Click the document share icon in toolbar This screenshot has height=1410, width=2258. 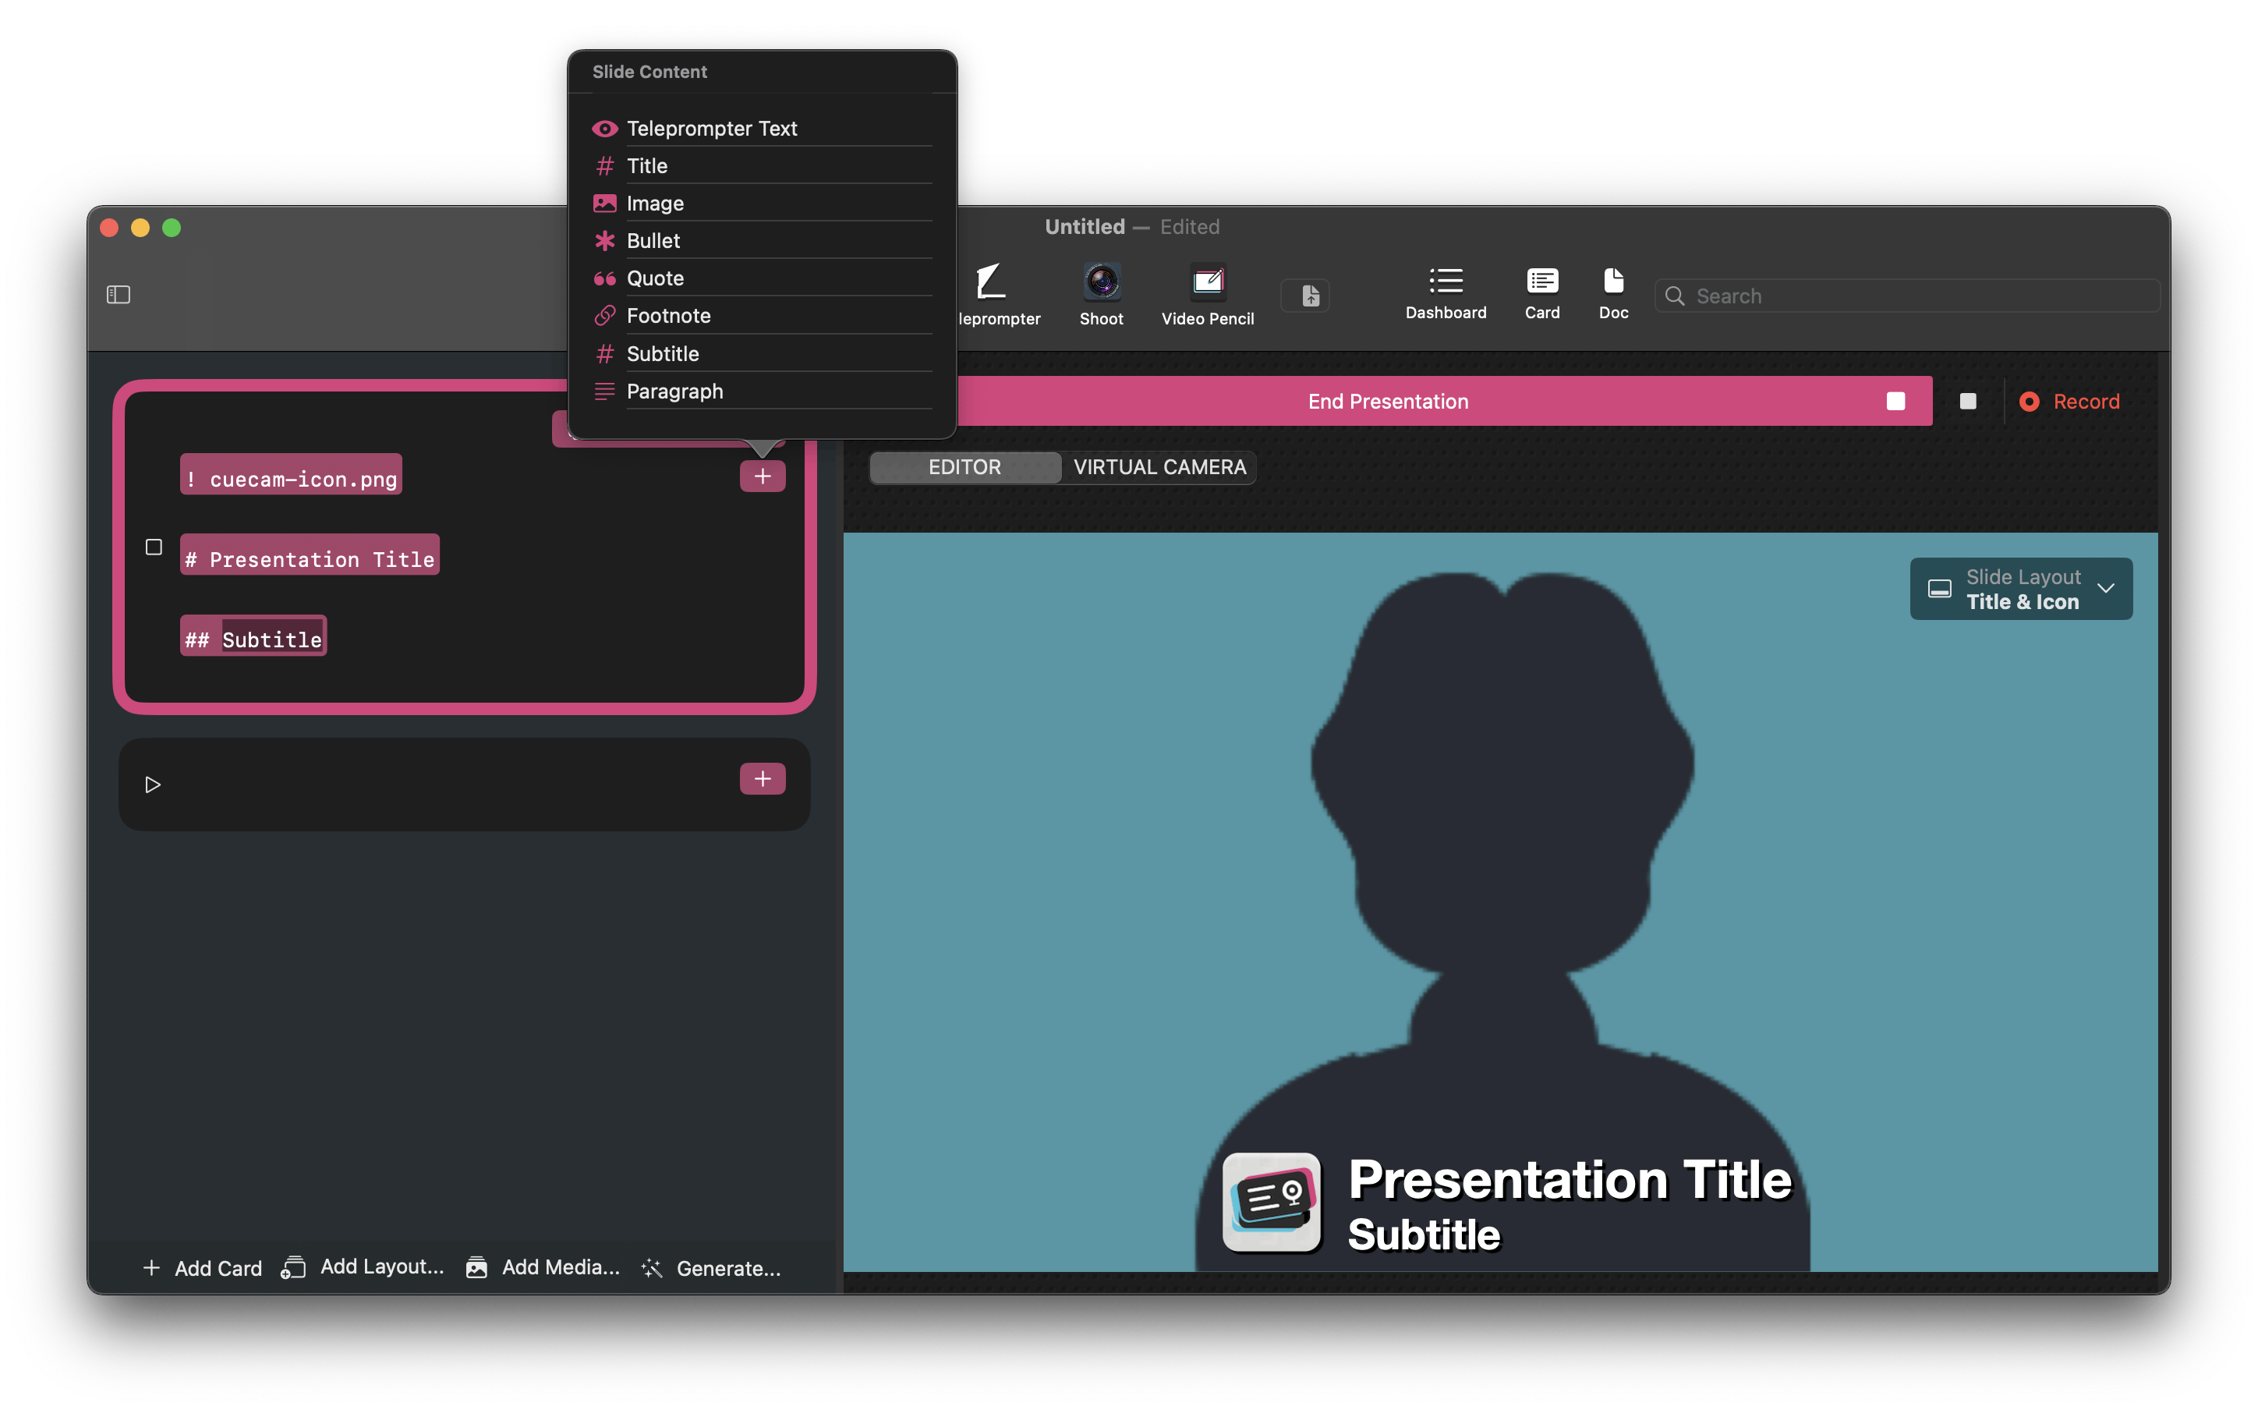tap(1310, 296)
